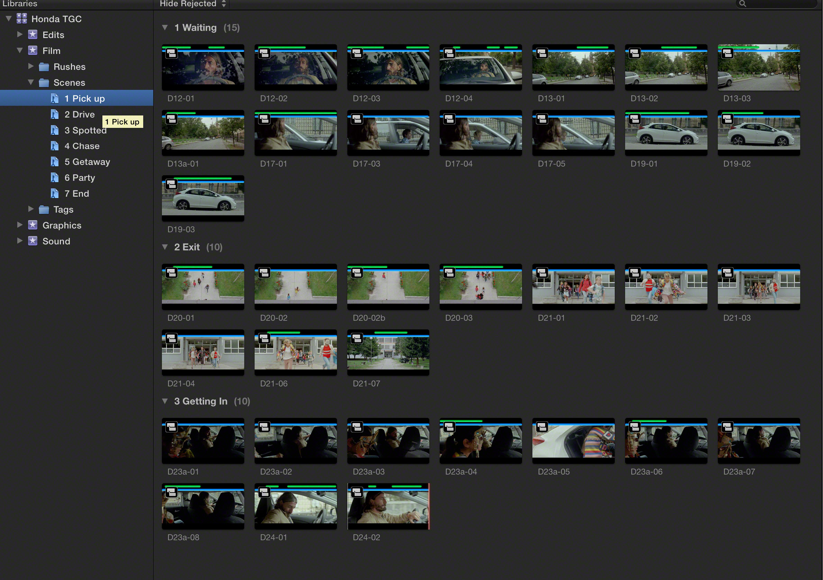Image resolution: width=823 pixels, height=580 pixels.
Task: Select the 2 Drive collection
Action: pyautogui.click(x=76, y=114)
